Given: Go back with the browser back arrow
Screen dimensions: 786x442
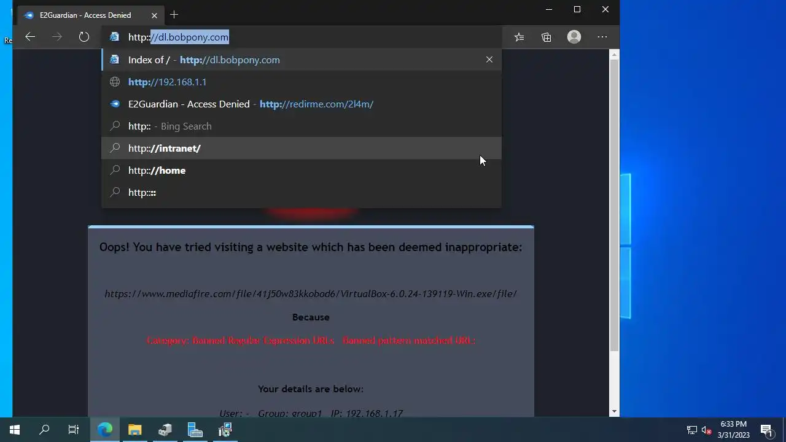Looking at the screenshot, I should (x=30, y=37).
